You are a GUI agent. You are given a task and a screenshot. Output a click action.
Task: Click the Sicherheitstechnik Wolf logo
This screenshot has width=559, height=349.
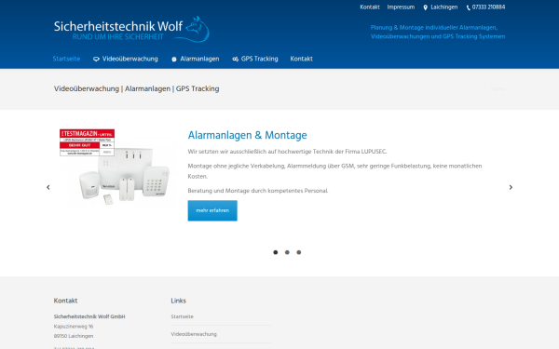pos(131,29)
